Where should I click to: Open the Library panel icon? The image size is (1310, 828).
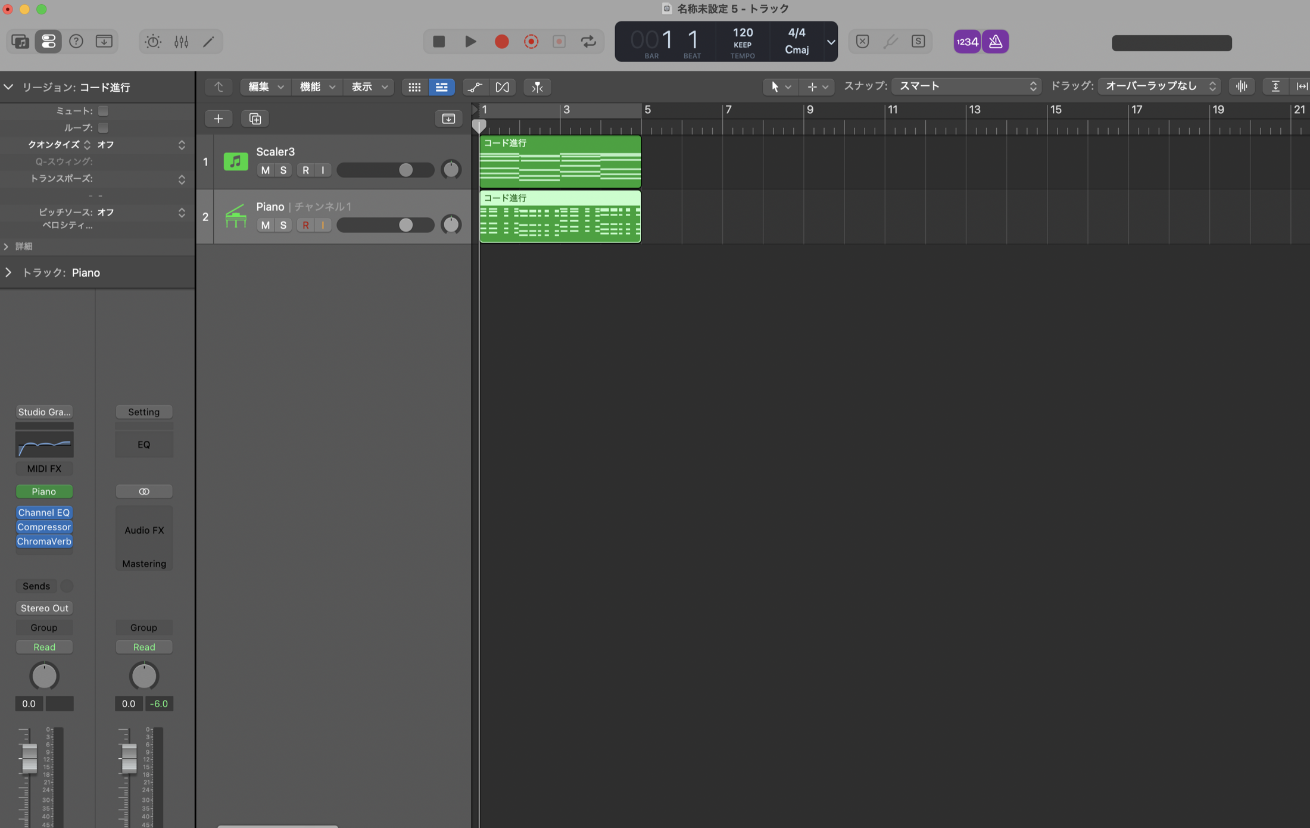tap(20, 41)
